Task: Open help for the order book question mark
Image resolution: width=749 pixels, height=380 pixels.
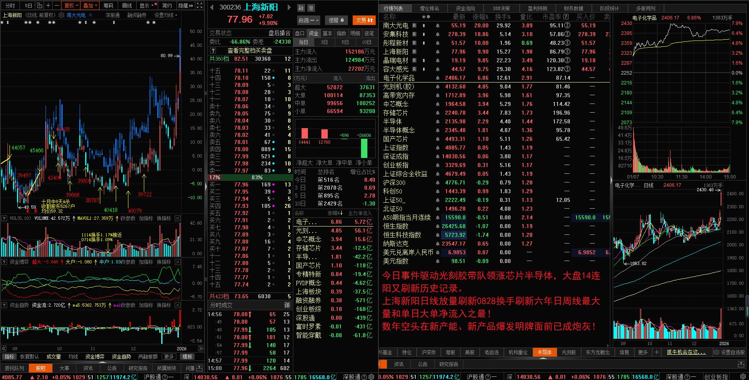Action: click(x=213, y=50)
